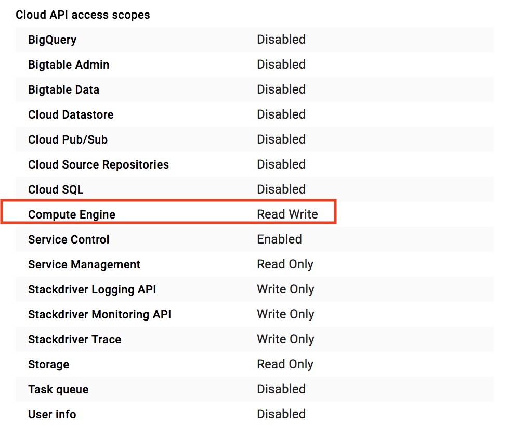
Task: Select the Stackdriver Trace label
Action: point(75,340)
